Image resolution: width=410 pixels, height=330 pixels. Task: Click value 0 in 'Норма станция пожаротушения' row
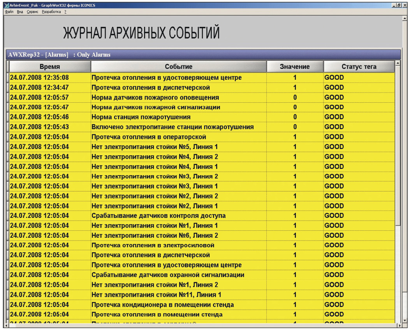295,117
